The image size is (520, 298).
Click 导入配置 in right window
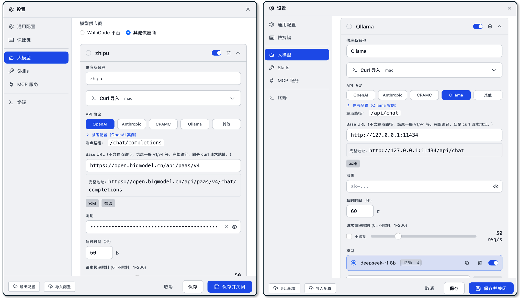[320, 288]
